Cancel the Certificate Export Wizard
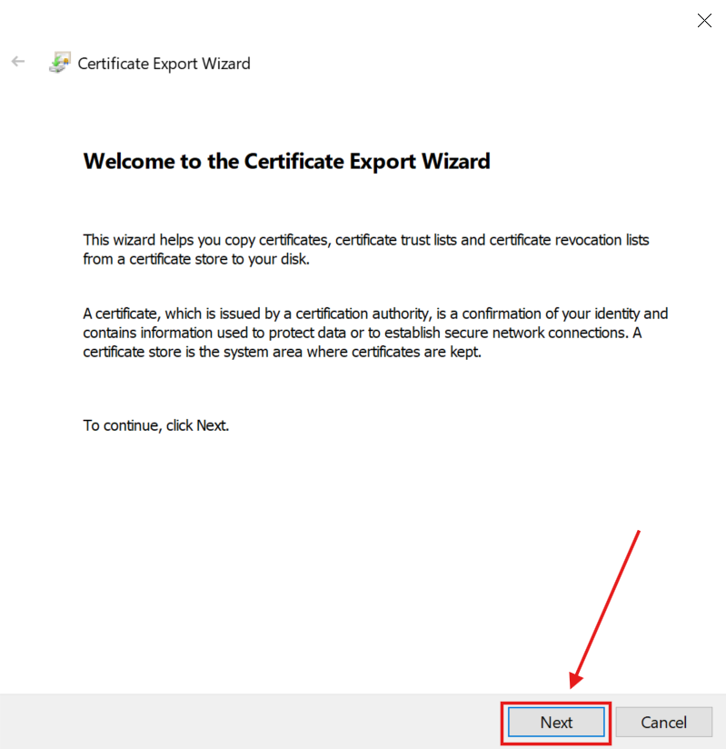 664,723
